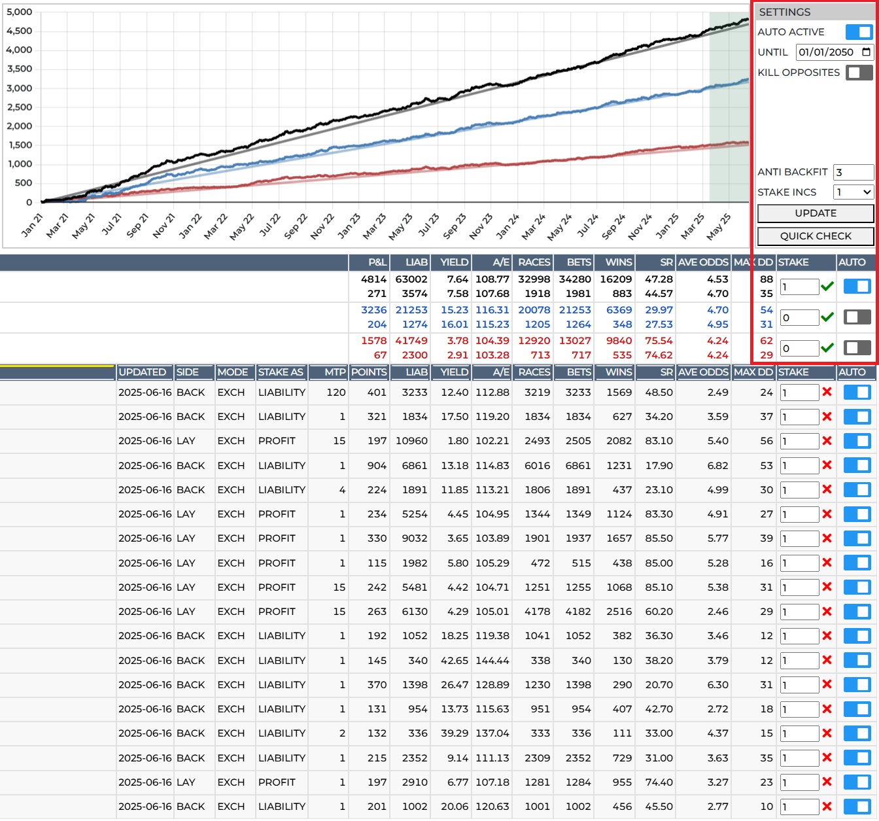The height and width of the screenshot is (821, 879).
Task: Toggle AUTO switch in the 330 points row
Action: click(x=857, y=538)
